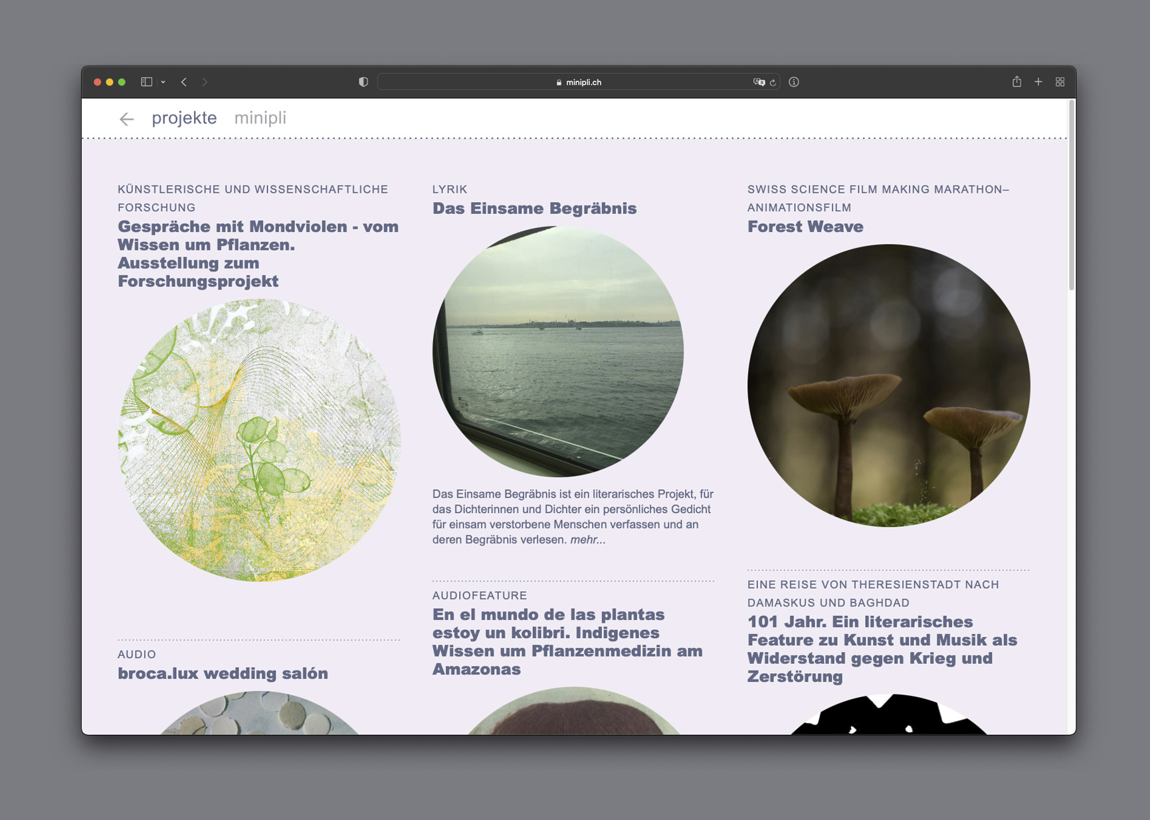The width and height of the screenshot is (1150, 820).
Task: Click the minipli.ch address bar
Action: click(578, 82)
